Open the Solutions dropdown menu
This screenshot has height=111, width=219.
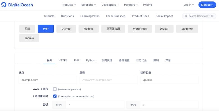click(88, 5)
